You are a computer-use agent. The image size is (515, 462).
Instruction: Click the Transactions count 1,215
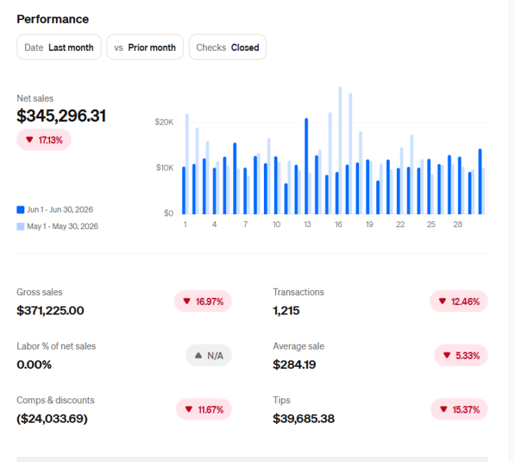286,310
